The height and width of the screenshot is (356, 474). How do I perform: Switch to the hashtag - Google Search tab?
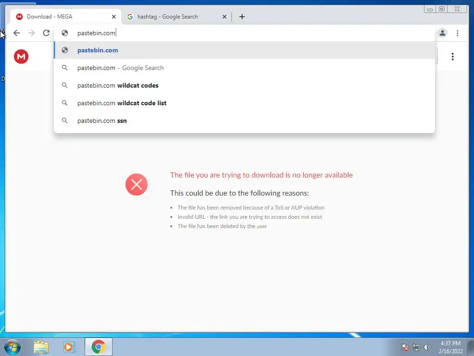coord(176,17)
